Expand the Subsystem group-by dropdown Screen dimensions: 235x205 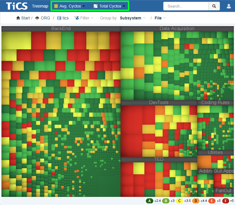coord(132,18)
